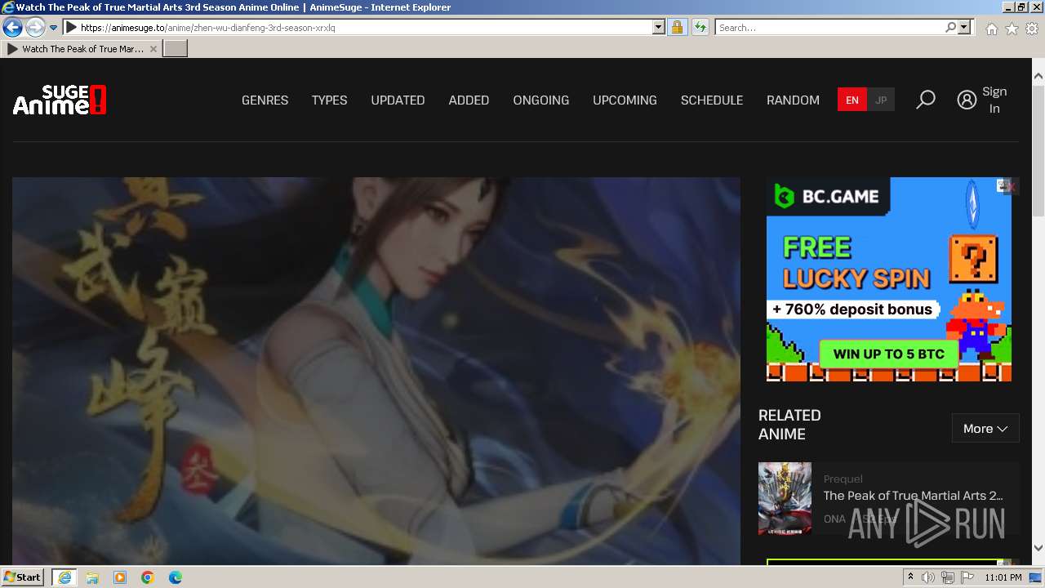Launch Chrome from the taskbar
1045x588 pixels.
click(148, 577)
